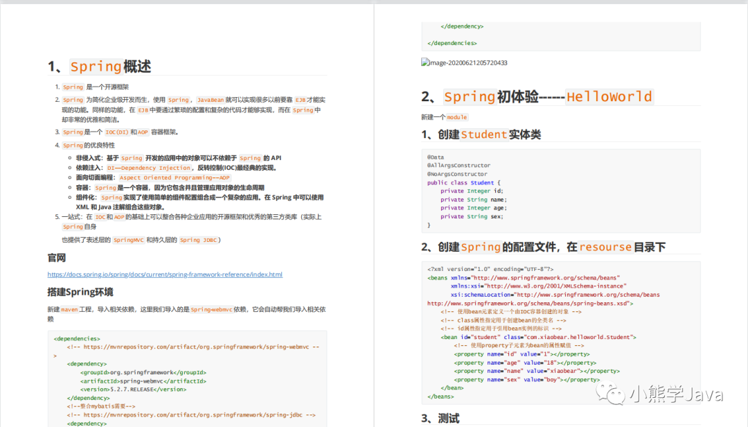Click the '搭建Spring环境' heading
748x427 pixels.
80,292
